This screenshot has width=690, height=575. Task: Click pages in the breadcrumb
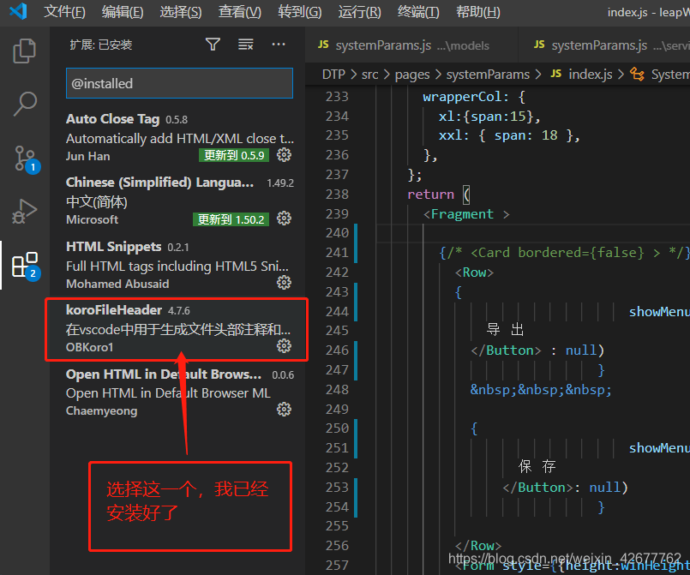(412, 75)
